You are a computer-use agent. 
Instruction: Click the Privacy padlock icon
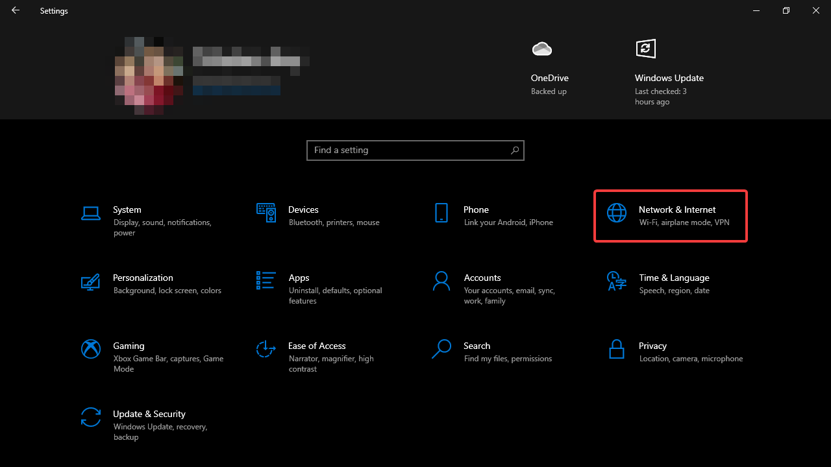(x=617, y=349)
